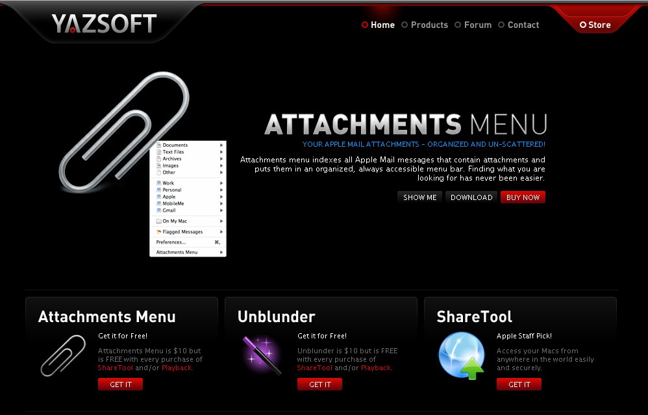Choose Archives from the menu preview
The image size is (648, 415).
[188, 158]
